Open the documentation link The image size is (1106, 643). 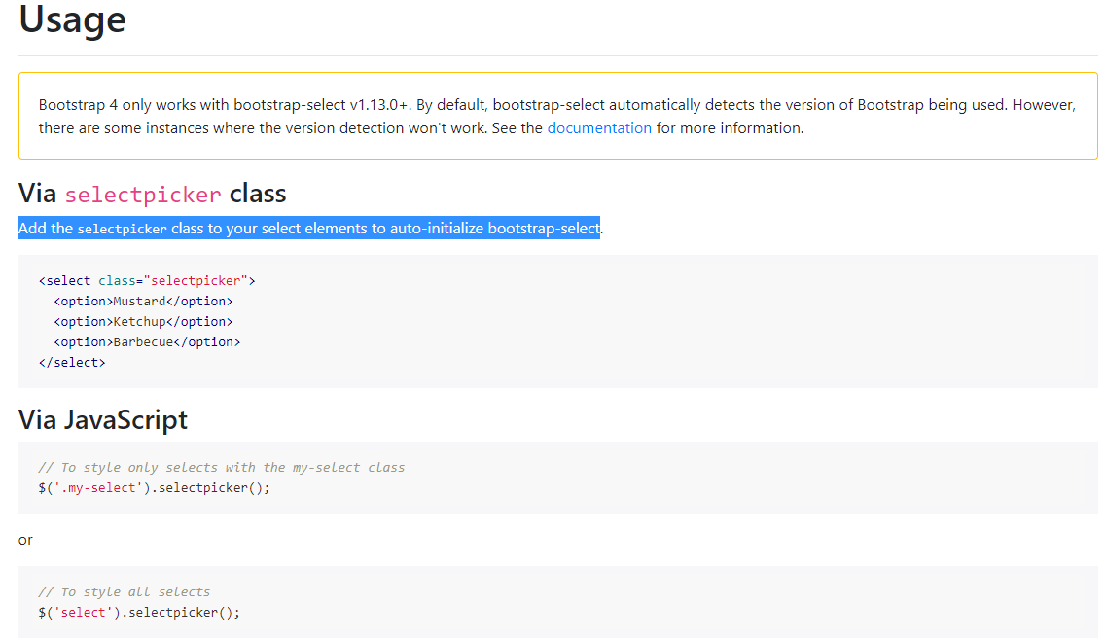599,128
